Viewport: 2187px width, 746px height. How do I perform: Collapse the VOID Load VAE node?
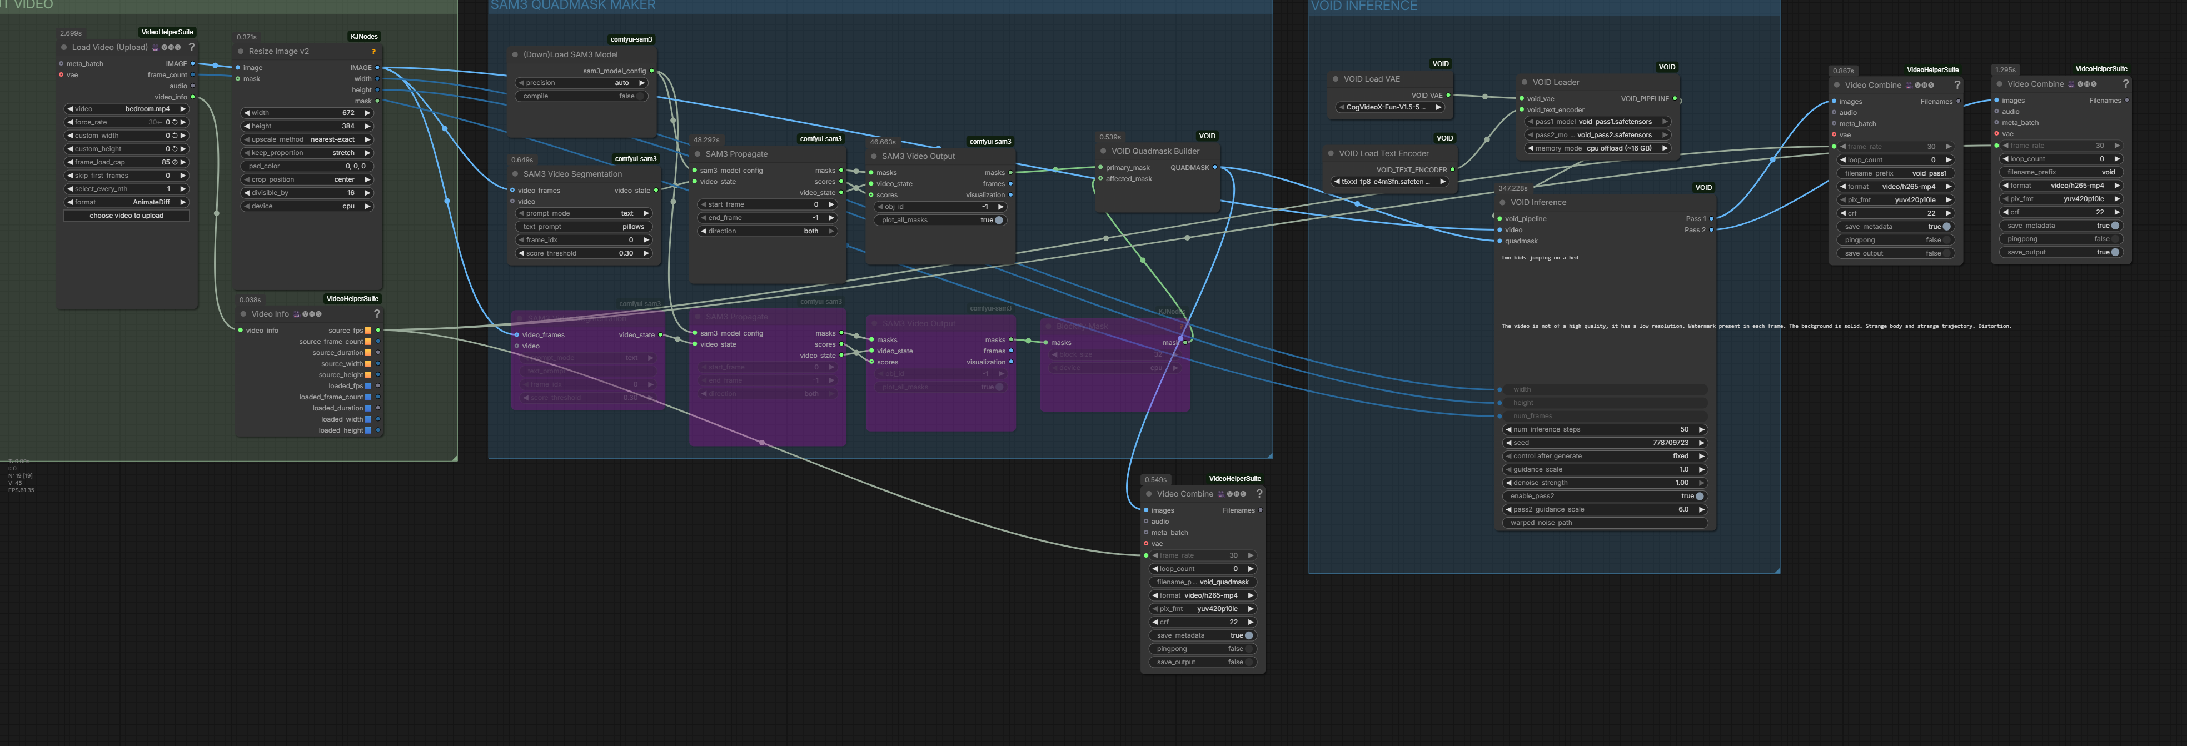pyautogui.click(x=1336, y=79)
